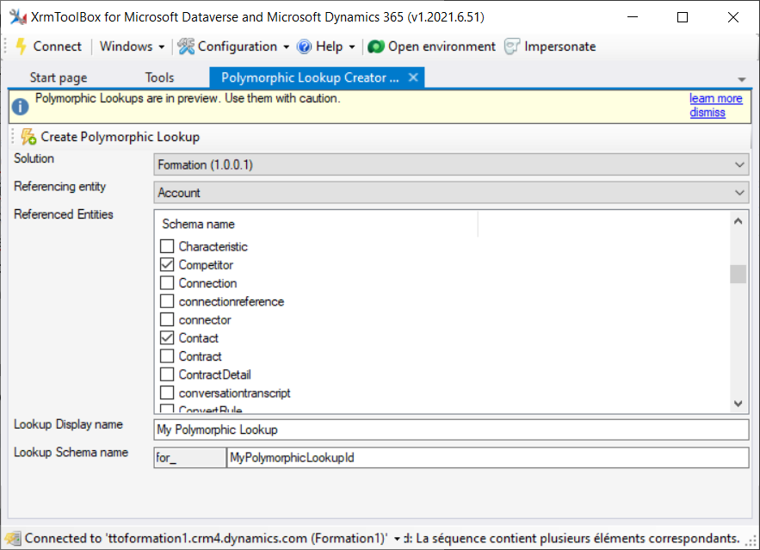This screenshot has height=550, width=760.
Task: Click the Contact entity label
Action: (198, 338)
